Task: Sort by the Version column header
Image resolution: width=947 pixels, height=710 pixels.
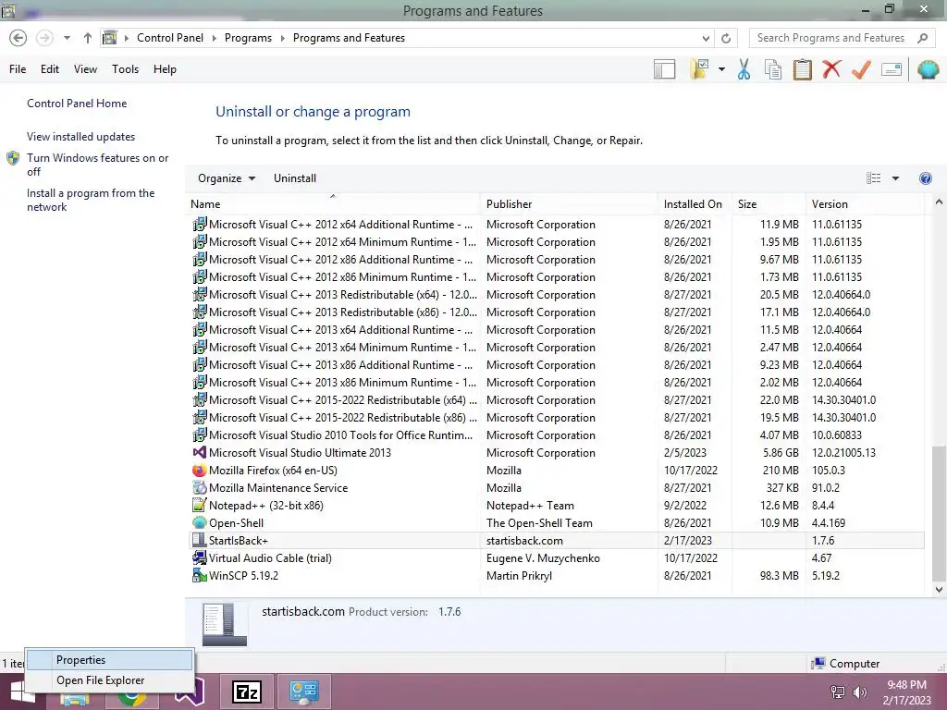Action: click(865, 204)
